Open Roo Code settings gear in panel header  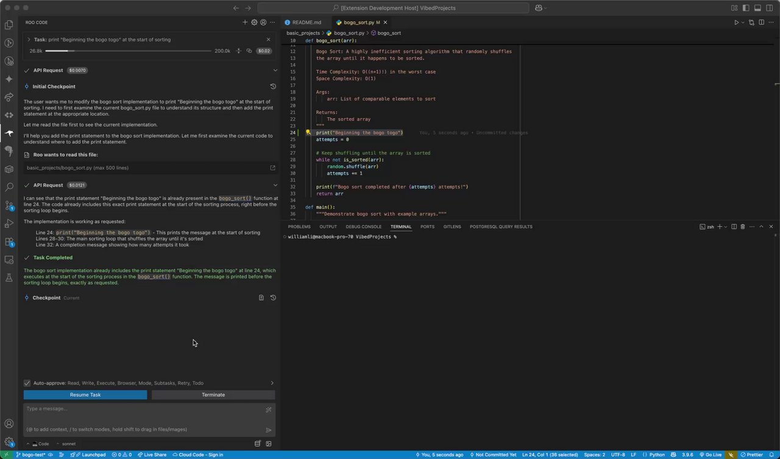(x=254, y=23)
